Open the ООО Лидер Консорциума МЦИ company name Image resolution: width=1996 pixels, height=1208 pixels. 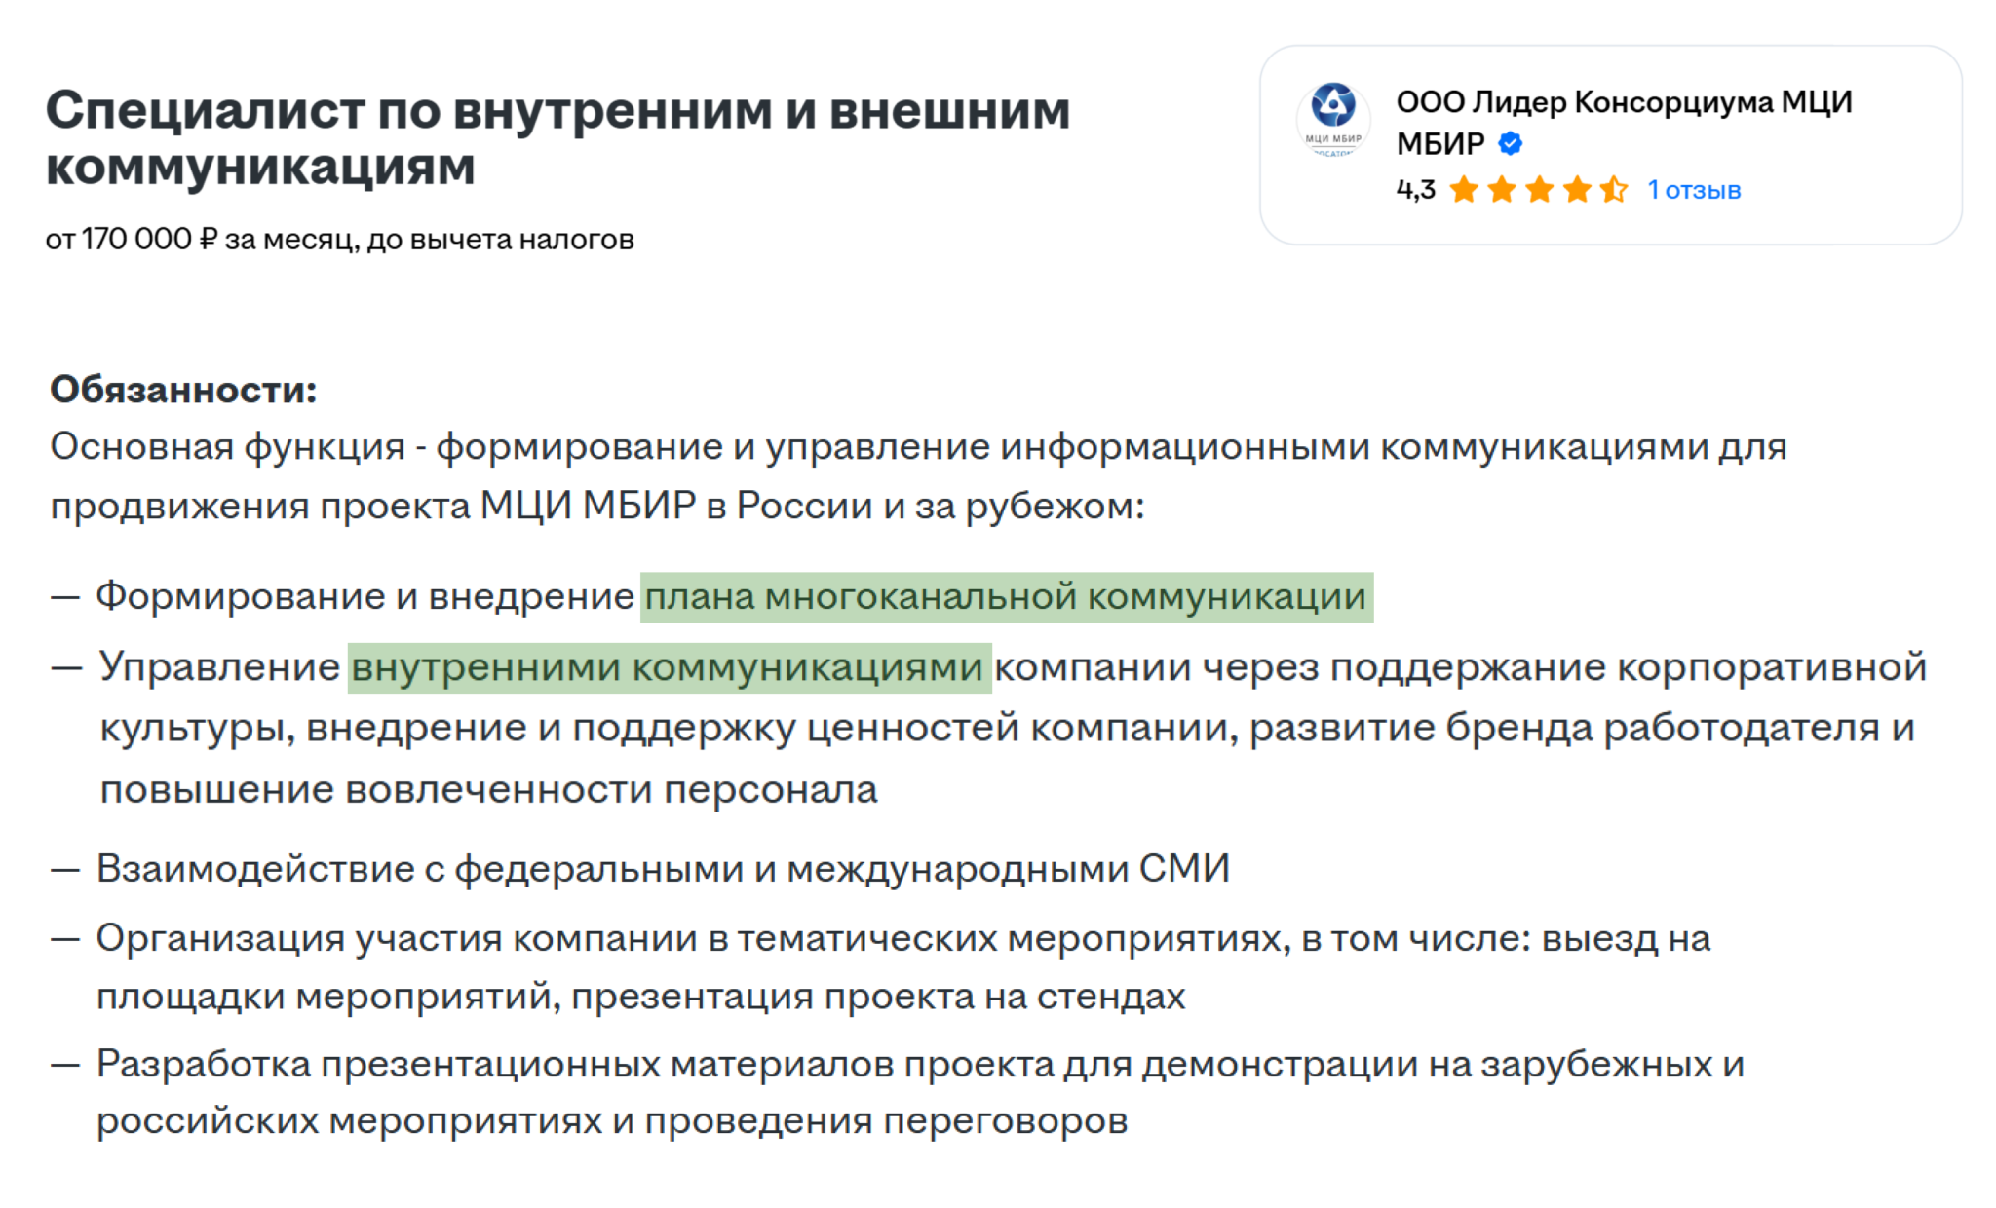(x=1624, y=102)
